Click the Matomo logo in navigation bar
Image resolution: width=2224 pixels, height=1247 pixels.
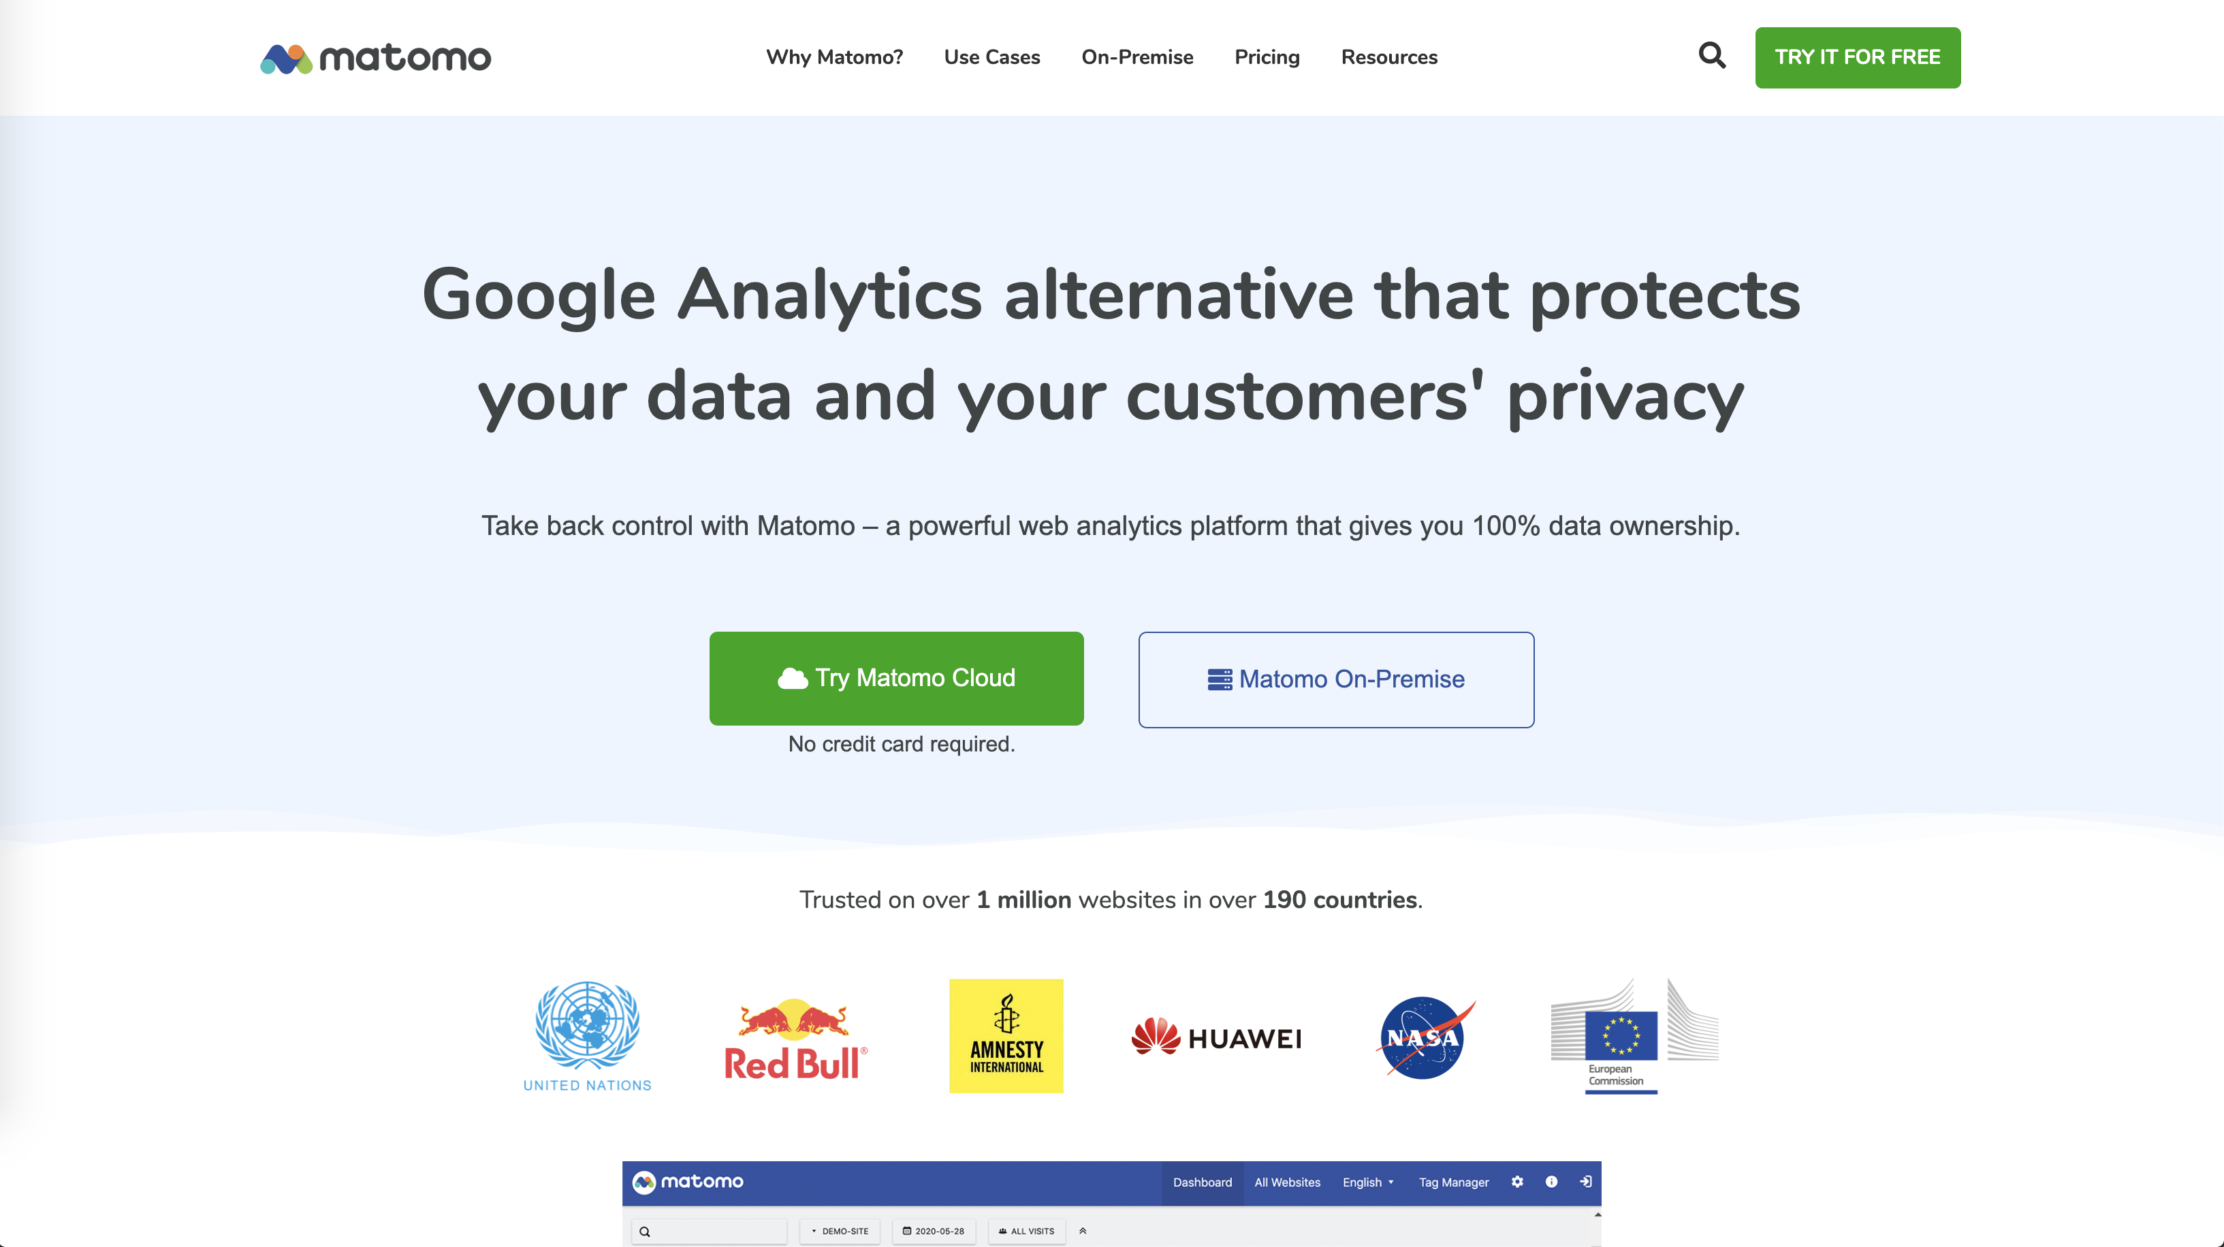pos(376,58)
